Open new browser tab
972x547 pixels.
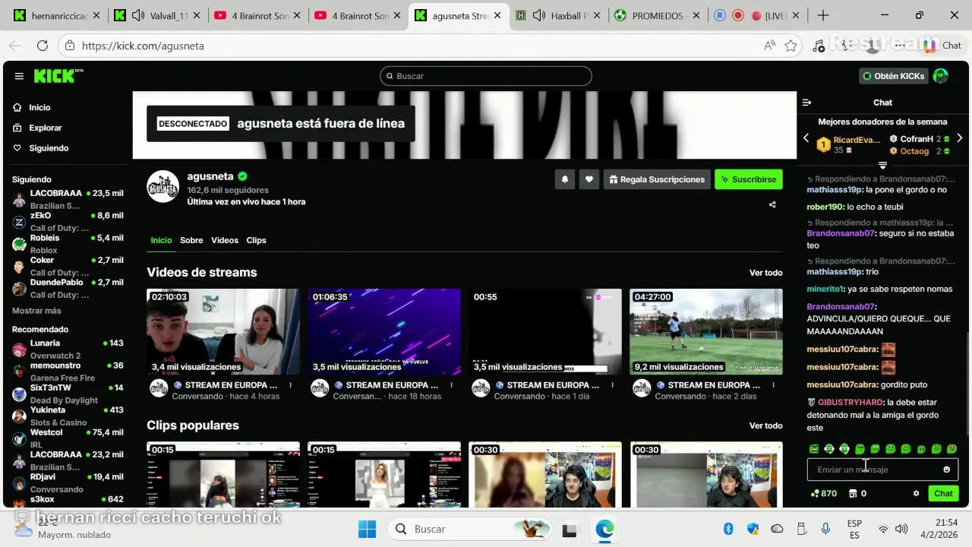tap(823, 15)
